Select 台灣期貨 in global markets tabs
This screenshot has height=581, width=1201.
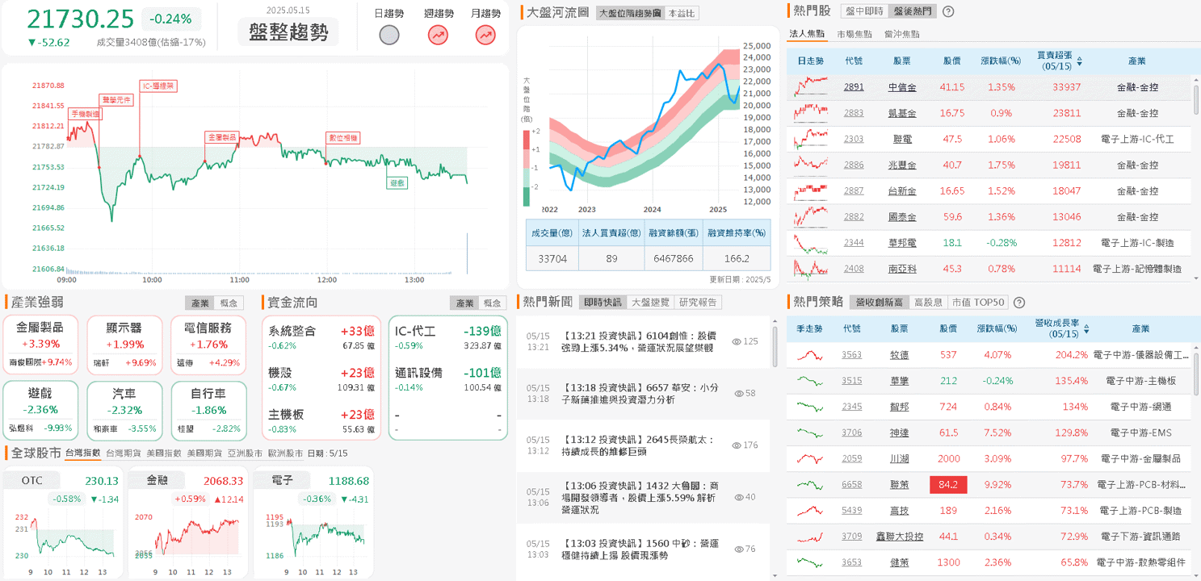(x=124, y=454)
